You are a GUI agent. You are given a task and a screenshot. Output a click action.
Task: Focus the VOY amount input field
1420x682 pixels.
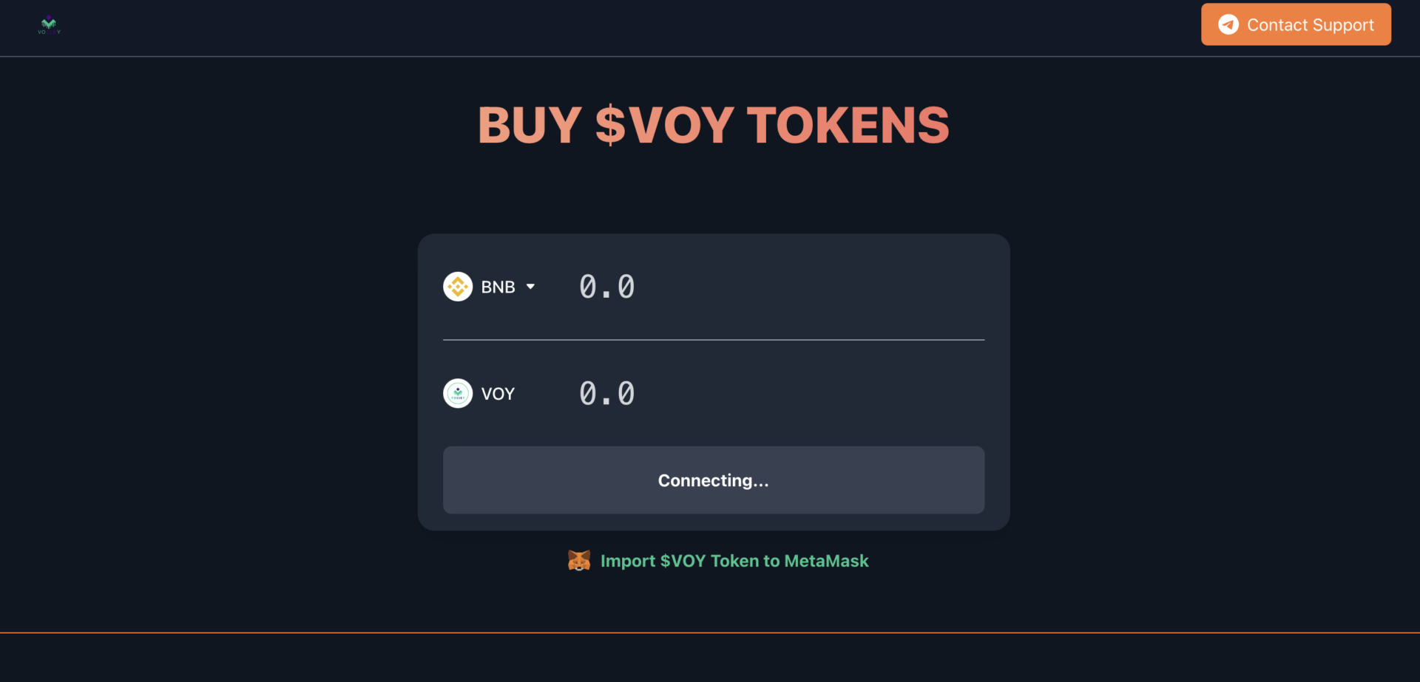point(780,394)
